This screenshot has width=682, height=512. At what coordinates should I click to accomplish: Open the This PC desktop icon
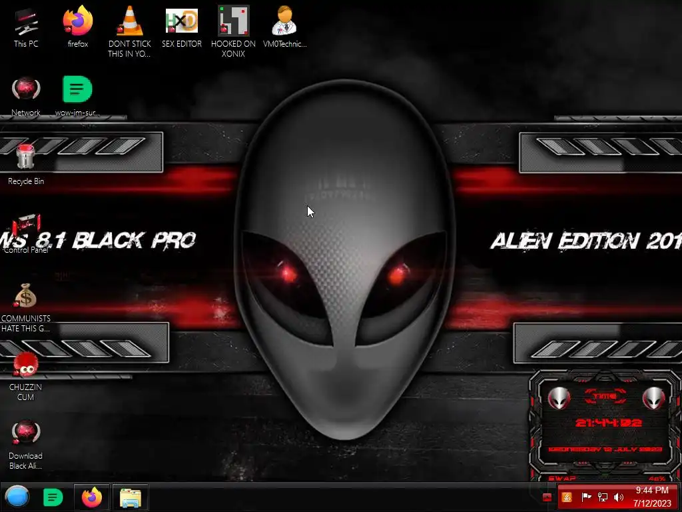26,27
